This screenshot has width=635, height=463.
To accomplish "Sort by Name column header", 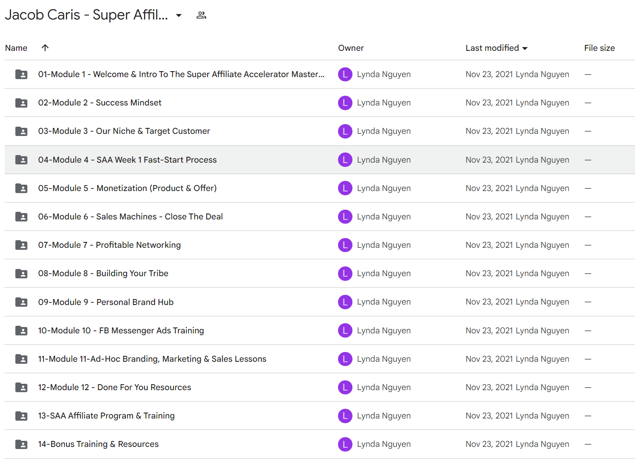I will (16, 48).
